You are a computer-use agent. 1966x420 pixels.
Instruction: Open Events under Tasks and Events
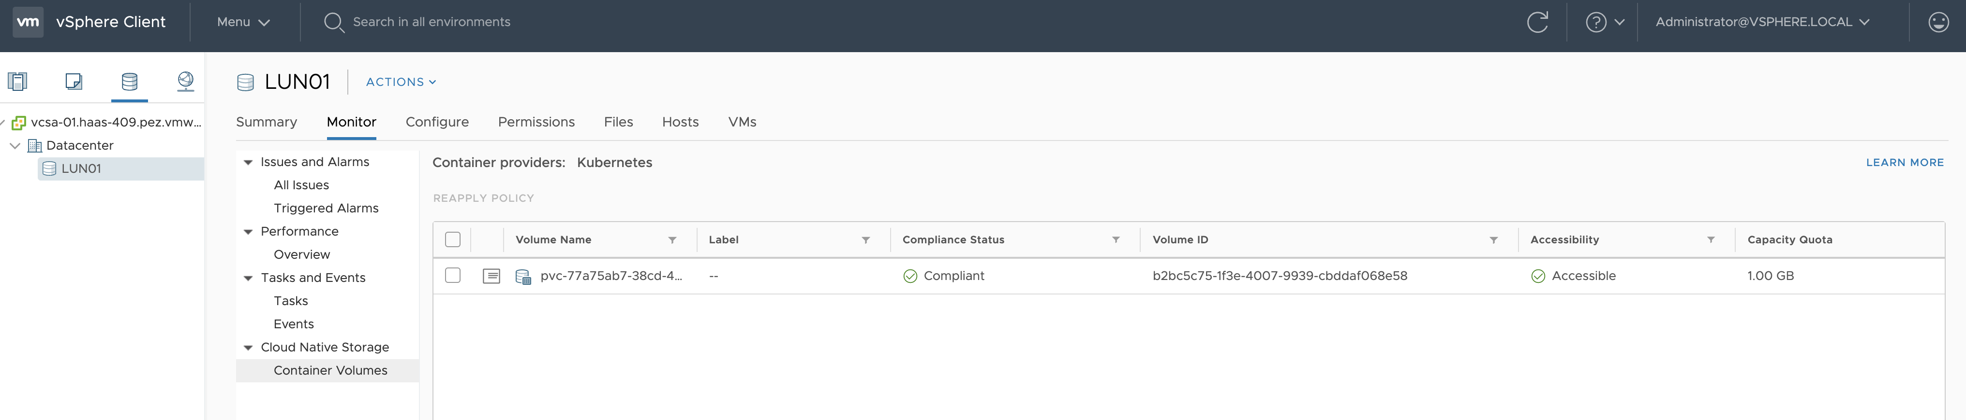coord(294,324)
